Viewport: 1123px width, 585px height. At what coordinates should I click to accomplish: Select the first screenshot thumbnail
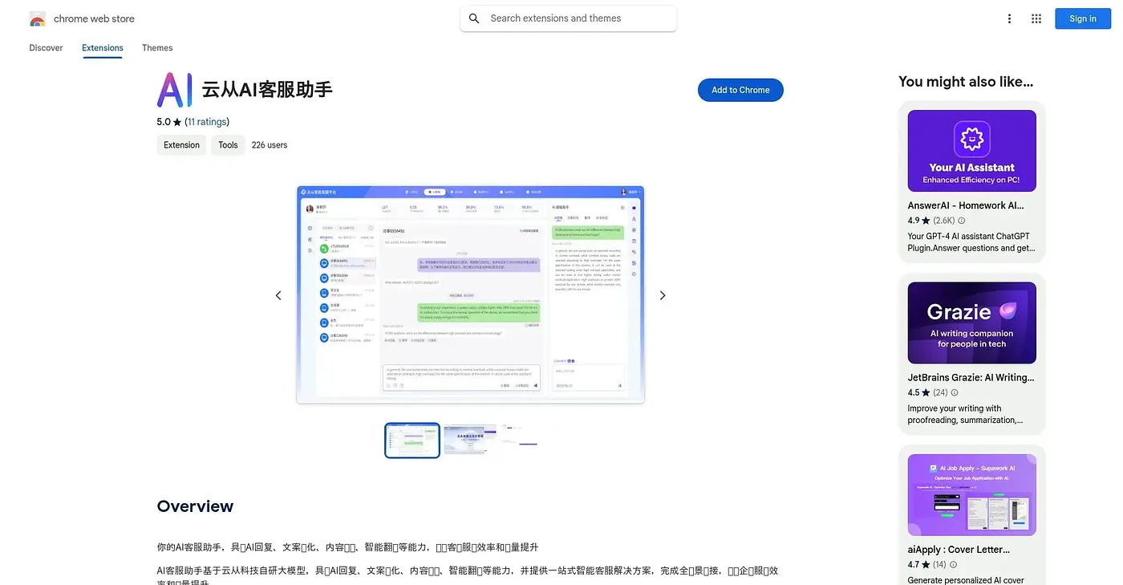pos(412,441)
